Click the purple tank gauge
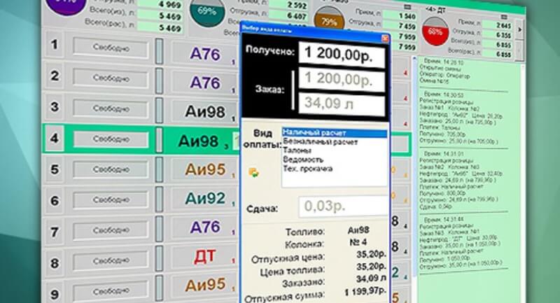The image size is (560, 303). pyautogui.click(x=66, y=6)
